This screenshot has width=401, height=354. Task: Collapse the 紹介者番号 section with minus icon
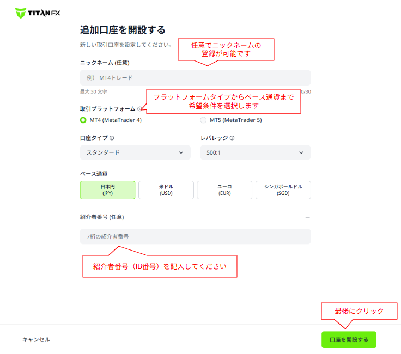click(308, 217)
